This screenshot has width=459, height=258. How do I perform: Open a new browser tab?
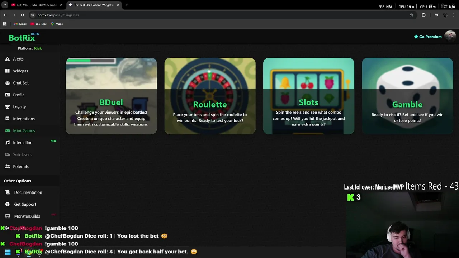127,5
